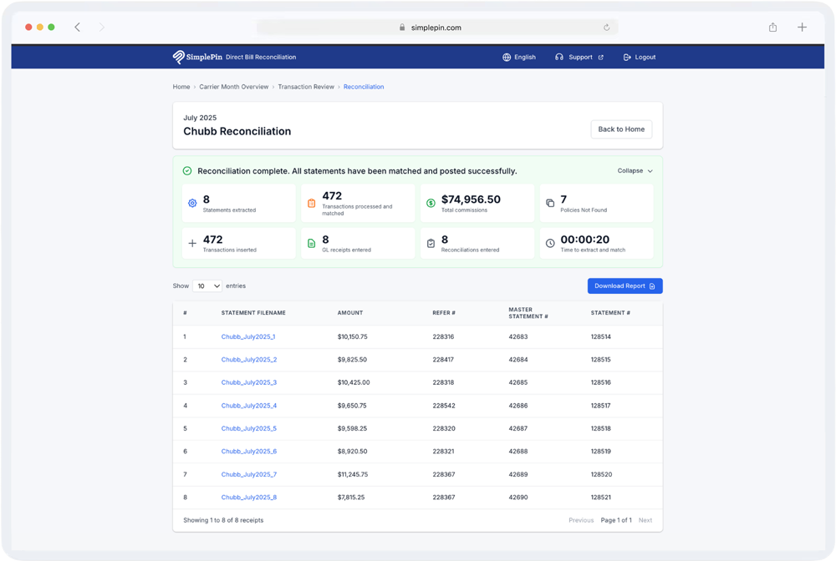Click the 00:00:20 time value
The image size is (836, 561).
coord(585,240)
